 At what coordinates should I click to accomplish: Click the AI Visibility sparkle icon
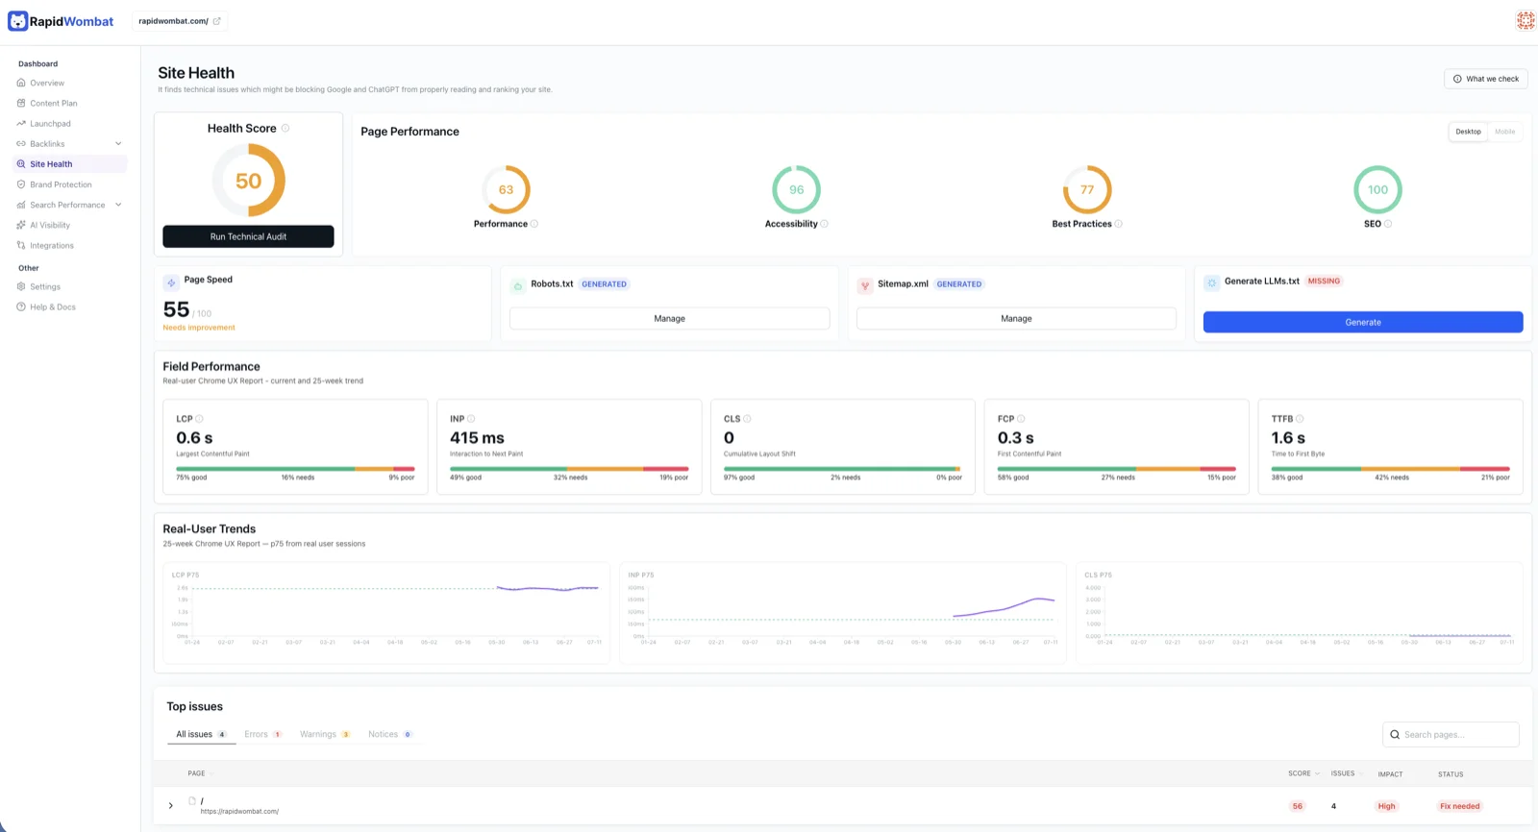point(21,225)
